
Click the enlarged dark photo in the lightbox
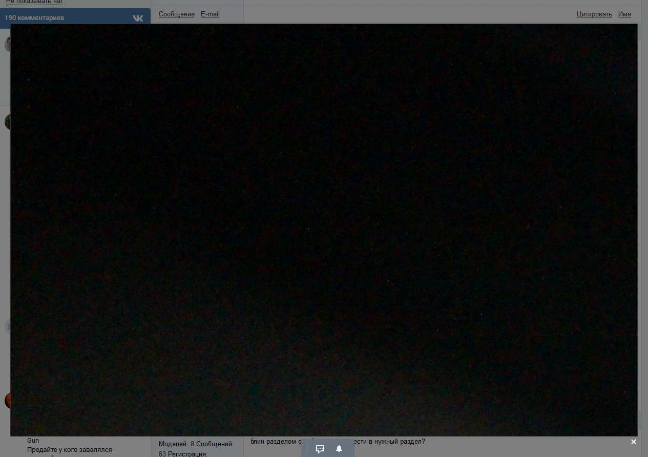tap(324, 230)
